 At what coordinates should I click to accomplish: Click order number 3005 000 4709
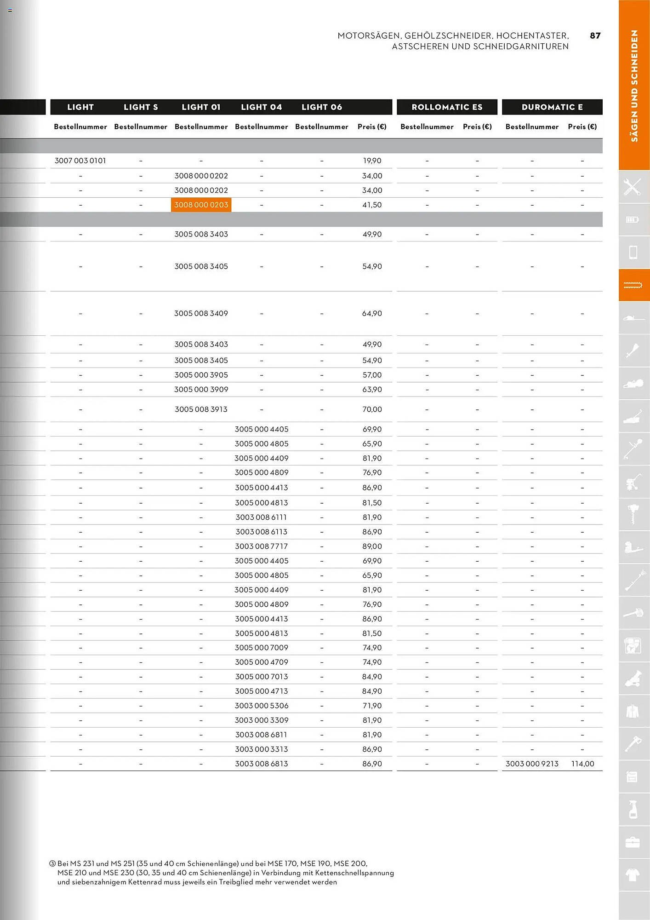262,662
